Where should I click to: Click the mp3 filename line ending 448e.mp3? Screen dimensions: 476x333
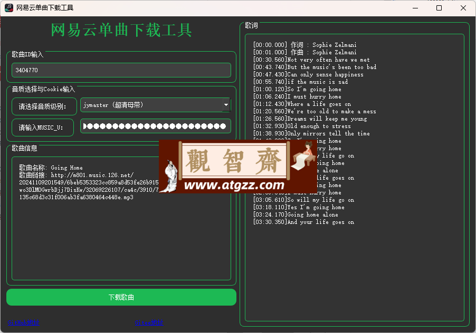[76, 197]
